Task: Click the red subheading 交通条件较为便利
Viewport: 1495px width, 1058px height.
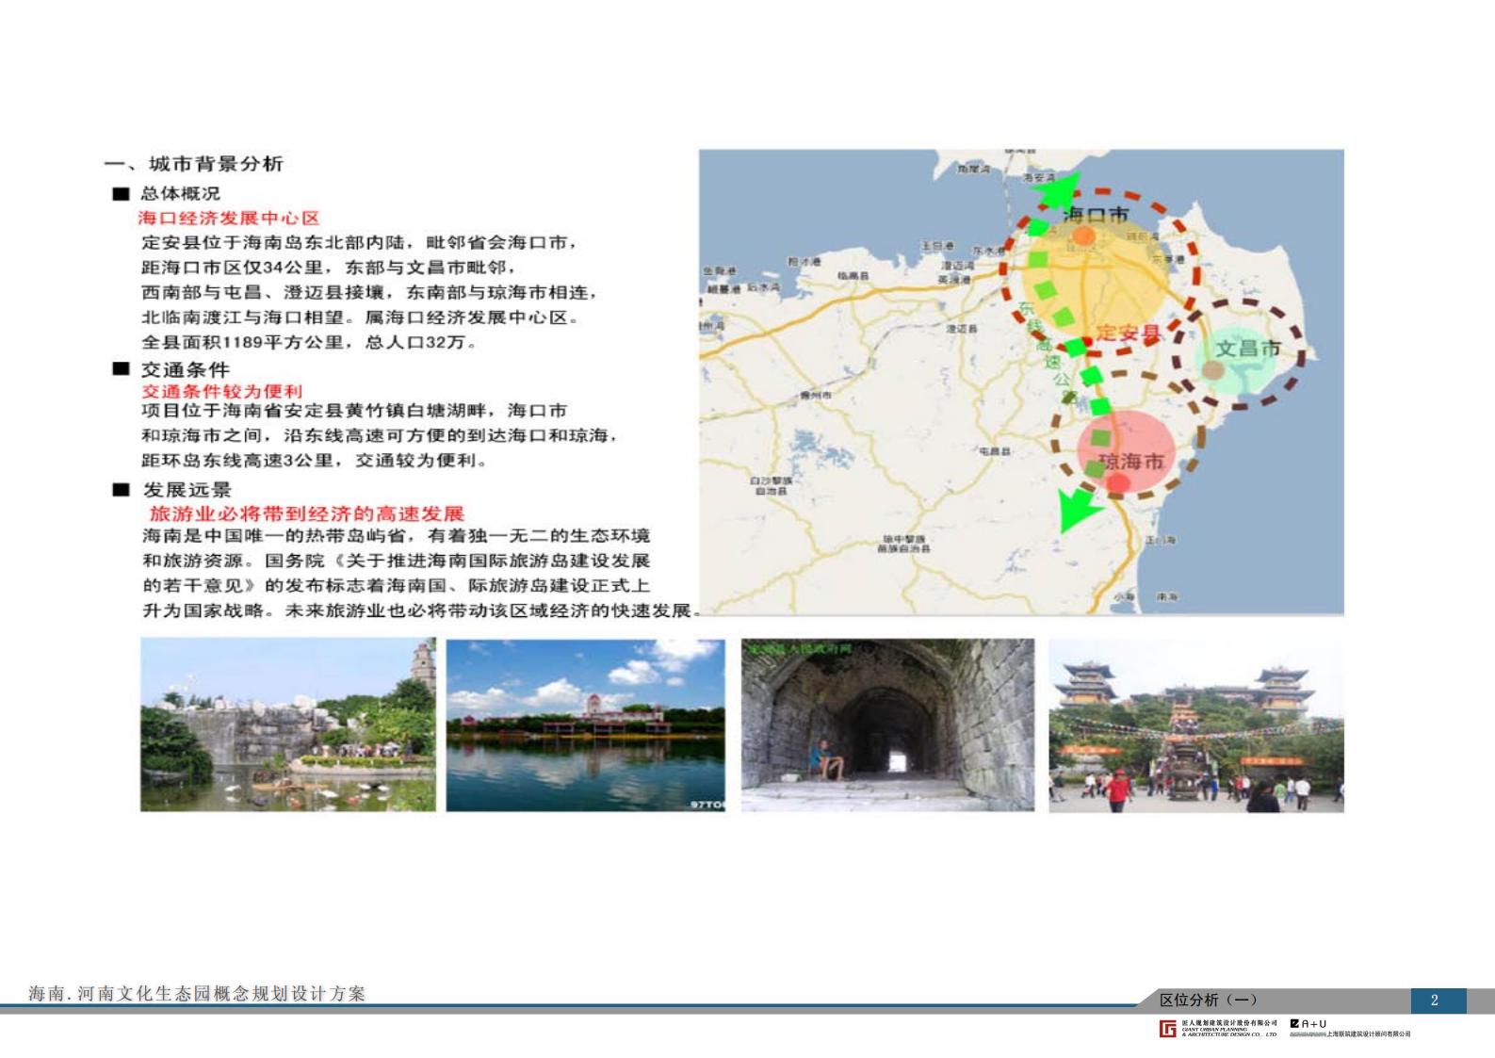Action: 222,391
